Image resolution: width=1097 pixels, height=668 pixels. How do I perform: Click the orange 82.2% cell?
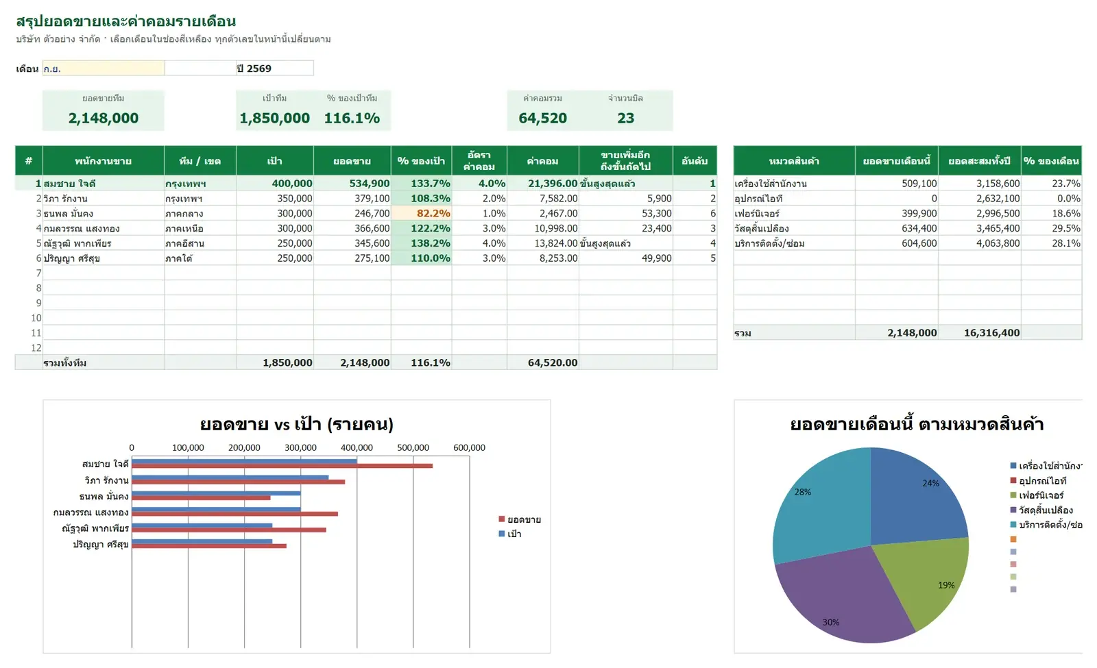[x=421, y=213]
